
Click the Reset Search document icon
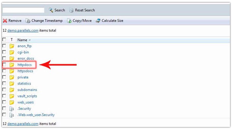coord(72,10)
